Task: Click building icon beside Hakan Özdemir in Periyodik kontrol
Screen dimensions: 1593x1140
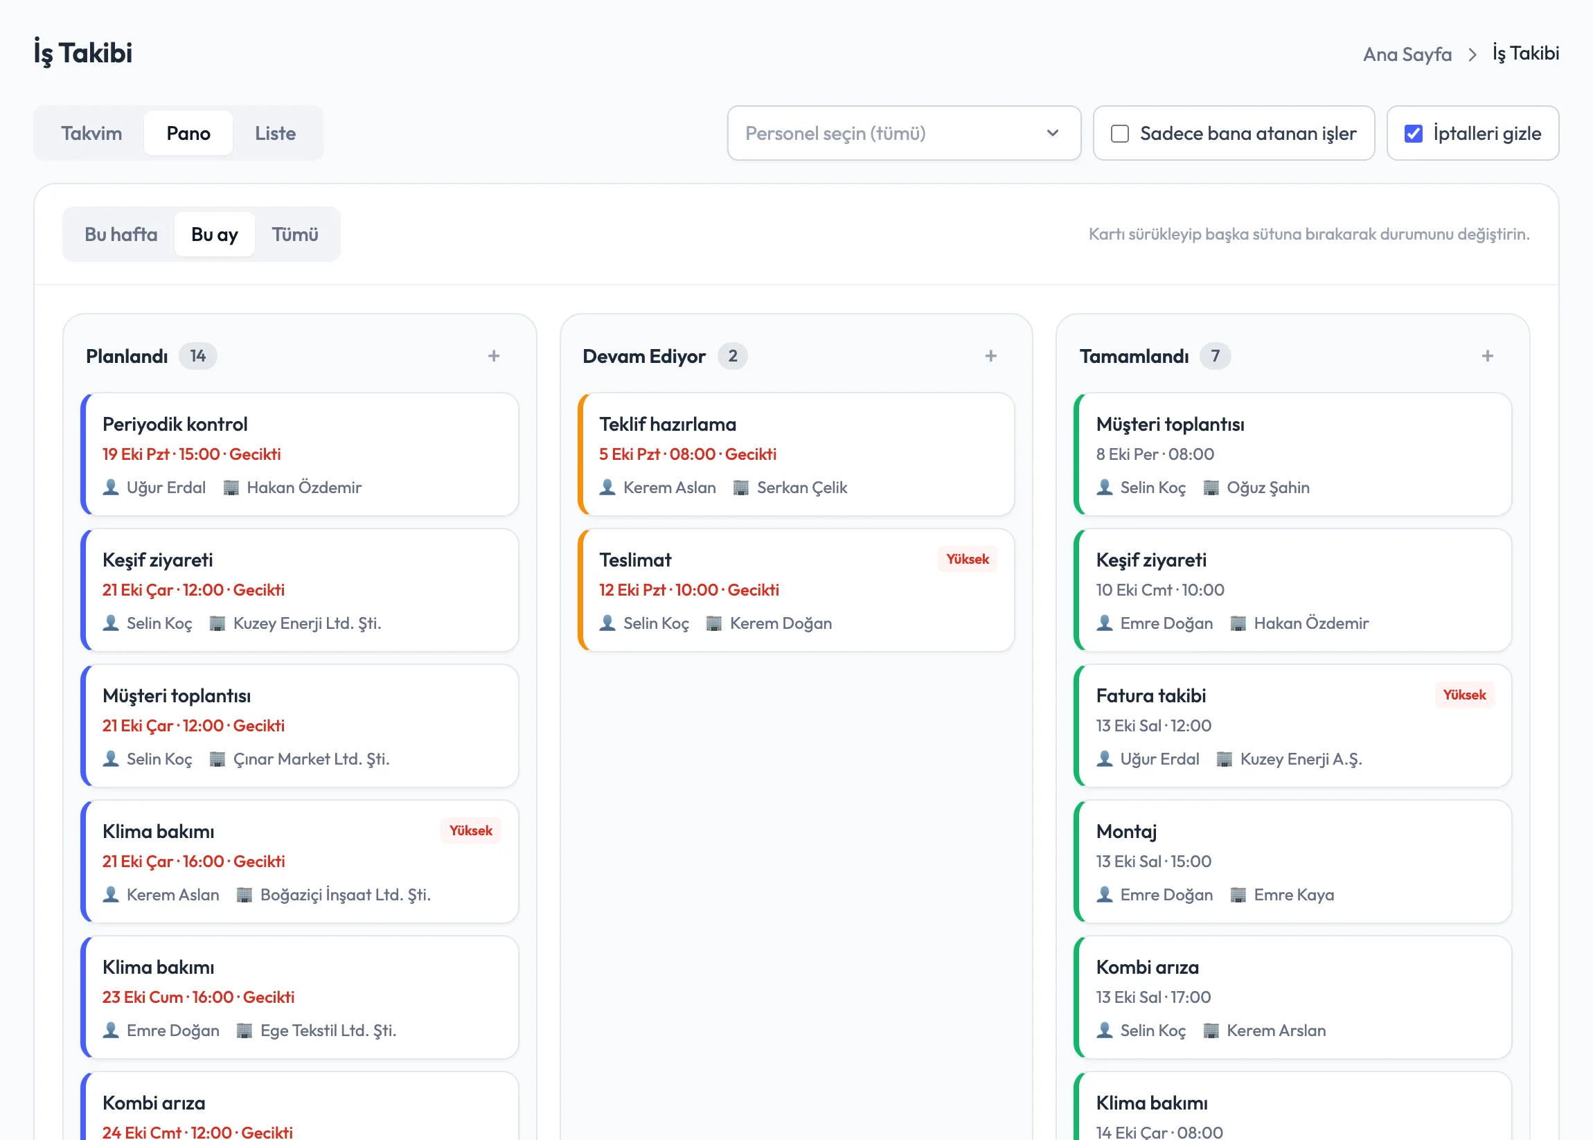Action: 231,487
